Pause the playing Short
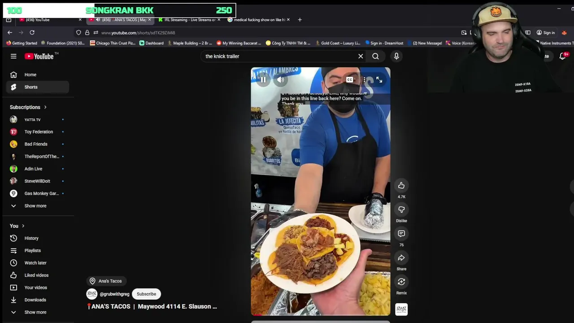The width and height of the screenshot is (574, 323). 263,80
